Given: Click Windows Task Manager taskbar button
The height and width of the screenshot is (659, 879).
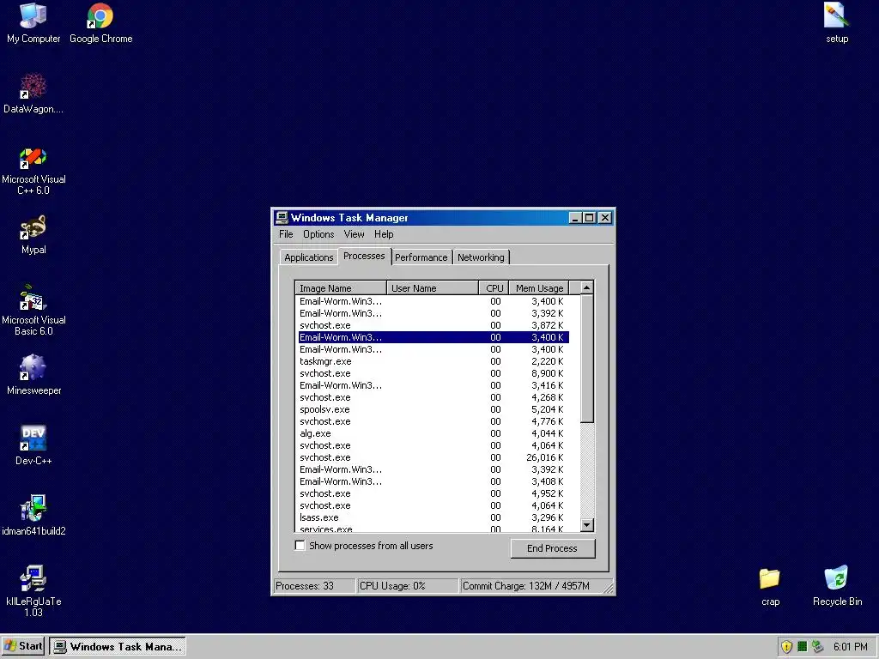Looking at the screenshot, I should (118, 647).
